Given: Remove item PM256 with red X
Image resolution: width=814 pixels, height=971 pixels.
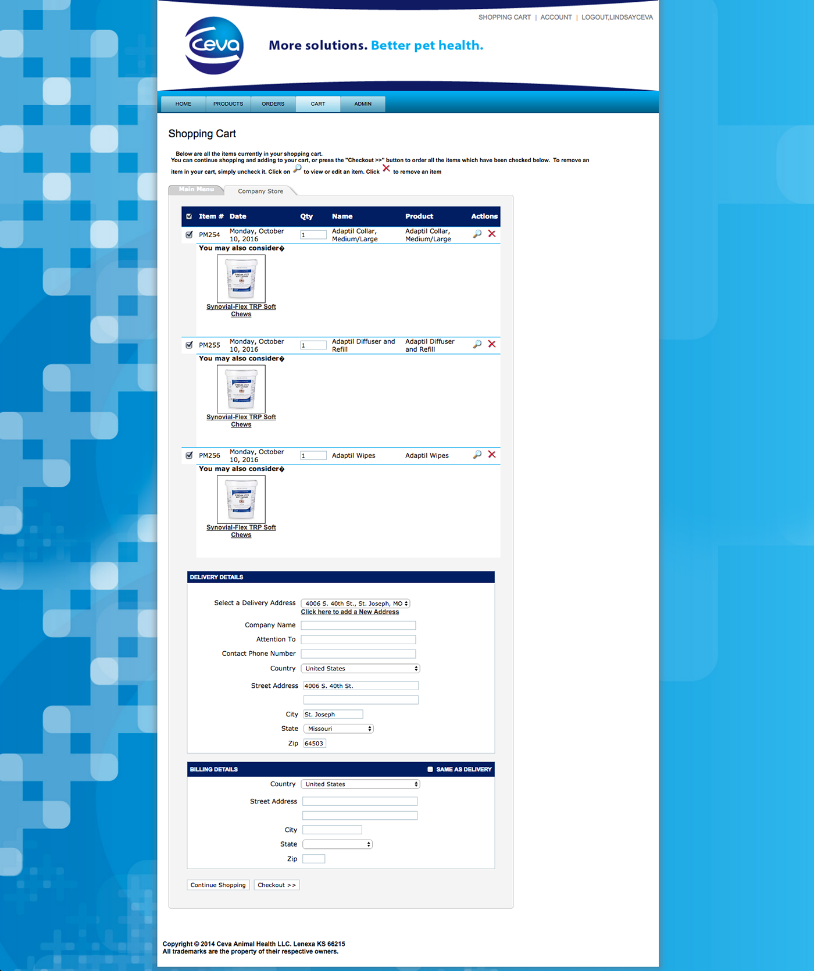Looking at the screenshot, I should coord(492,455).
